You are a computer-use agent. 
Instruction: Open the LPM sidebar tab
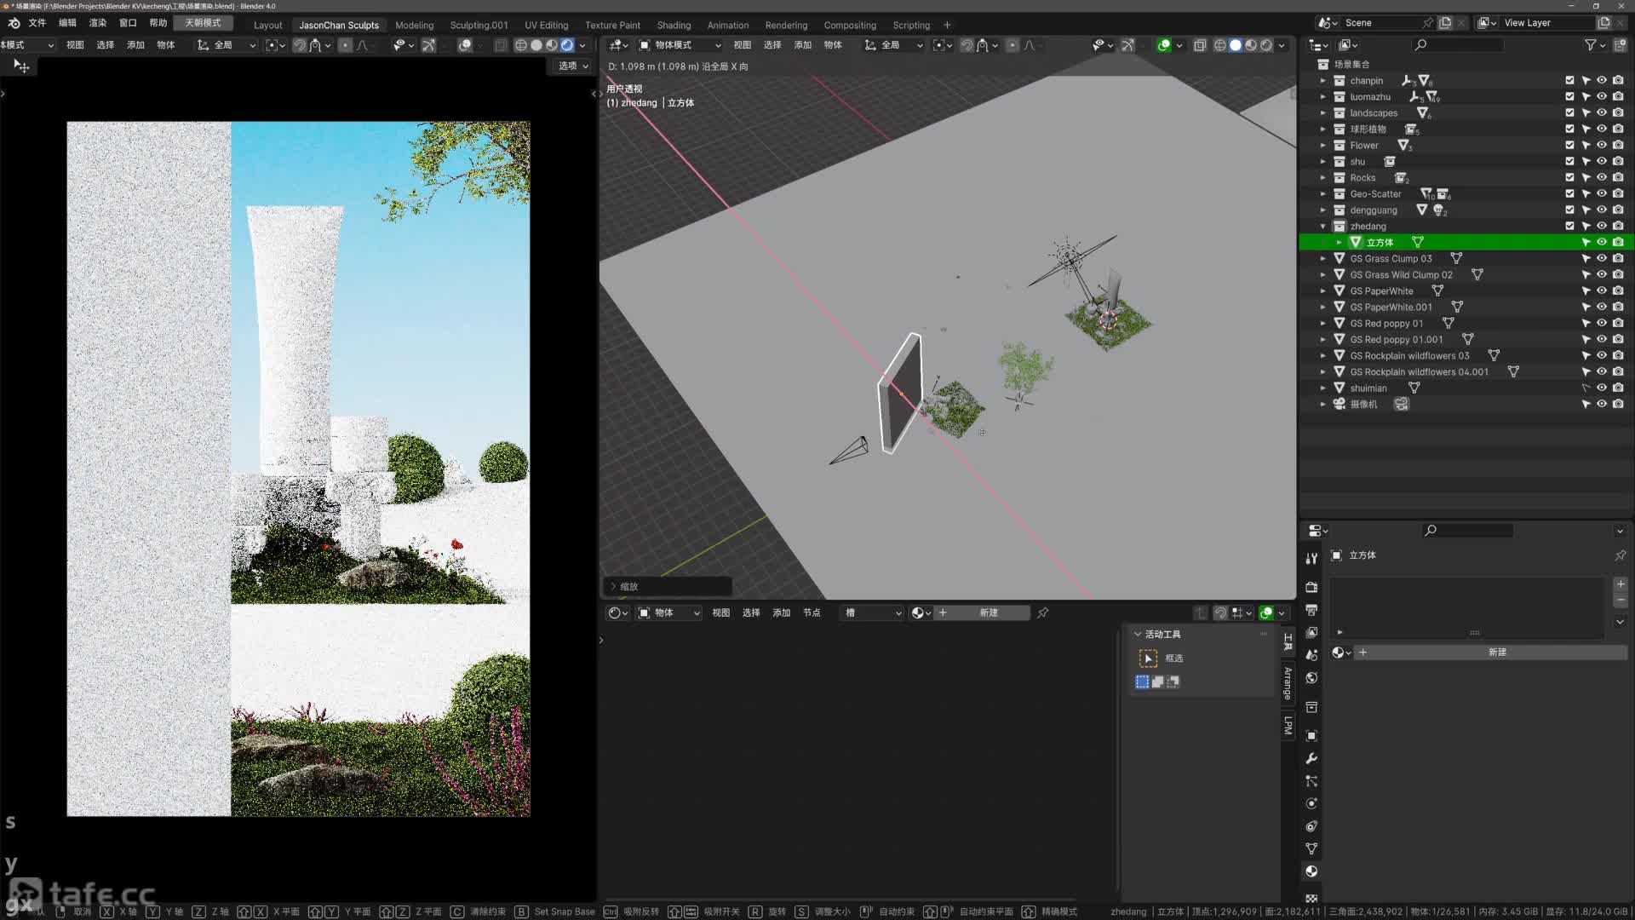1288,726
